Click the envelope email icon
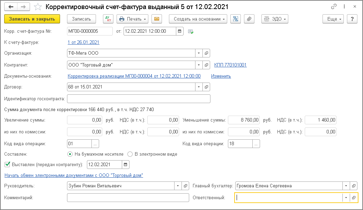 coord(156,19)
